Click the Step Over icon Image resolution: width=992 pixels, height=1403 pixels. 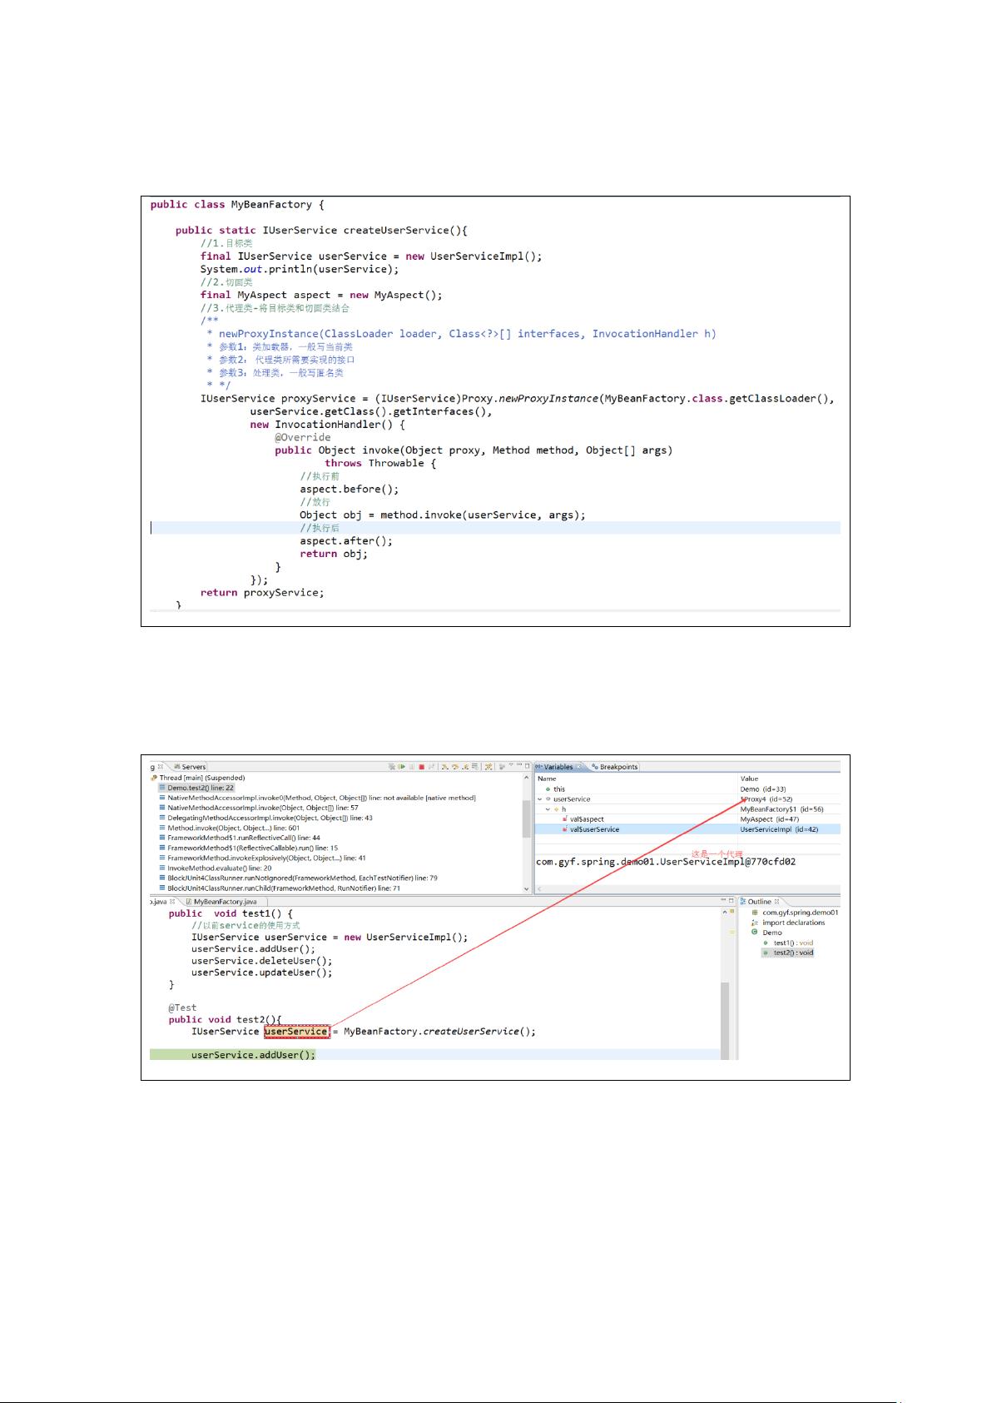[455, 766]
